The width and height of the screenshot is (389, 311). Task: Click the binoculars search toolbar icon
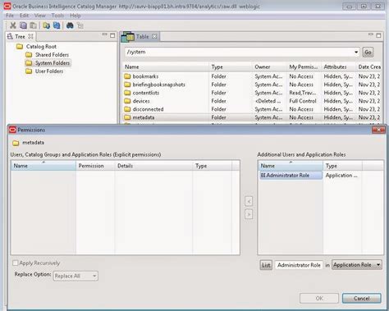(x=70, y=25)
